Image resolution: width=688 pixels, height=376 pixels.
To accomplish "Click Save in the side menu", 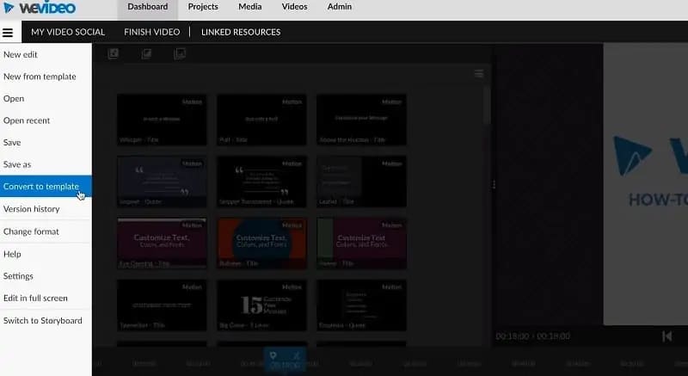I will point(46,142).
